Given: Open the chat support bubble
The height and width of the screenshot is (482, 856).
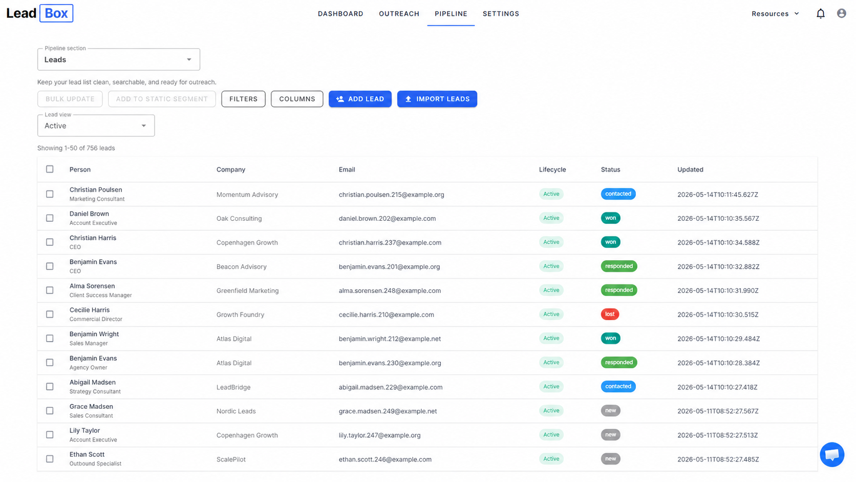Looking at the screenshot, I should click(832, 454).
